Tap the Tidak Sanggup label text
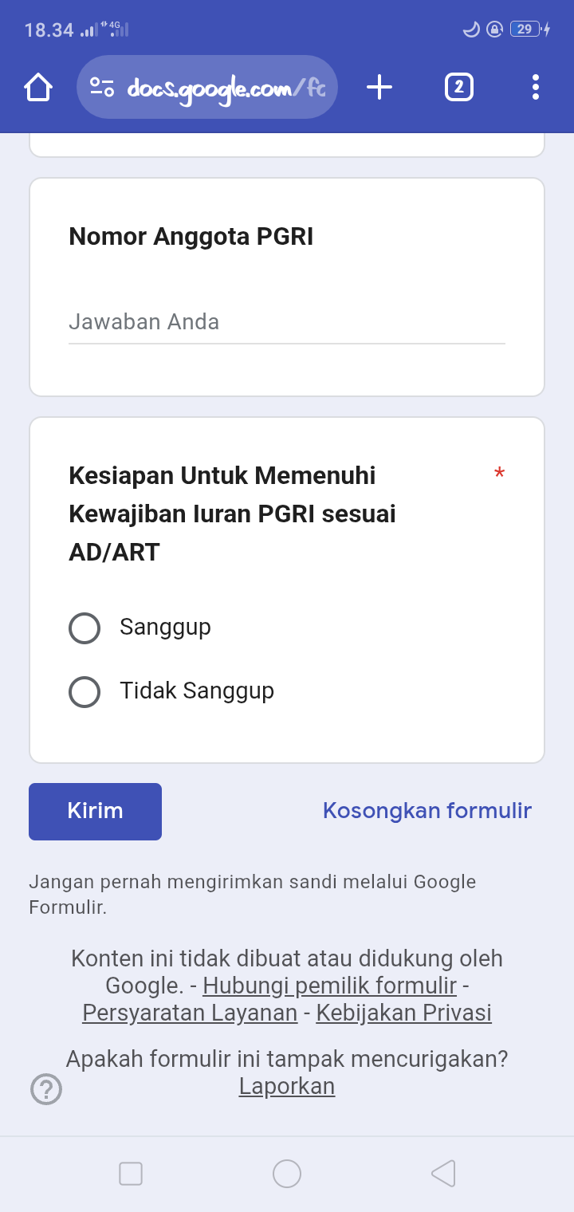 point(197,691)
